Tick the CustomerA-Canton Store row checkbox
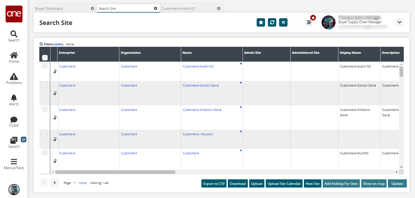Screen dimensions: 415x198 click(45, 85)
